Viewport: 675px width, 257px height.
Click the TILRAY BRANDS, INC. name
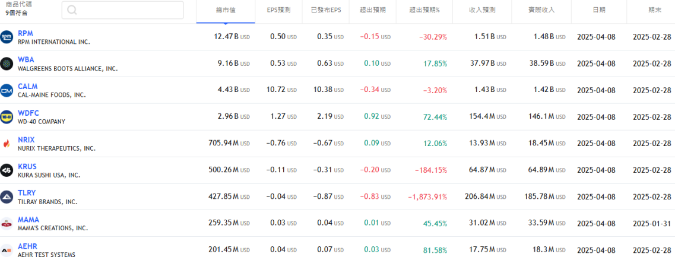[x=47, y=201]
